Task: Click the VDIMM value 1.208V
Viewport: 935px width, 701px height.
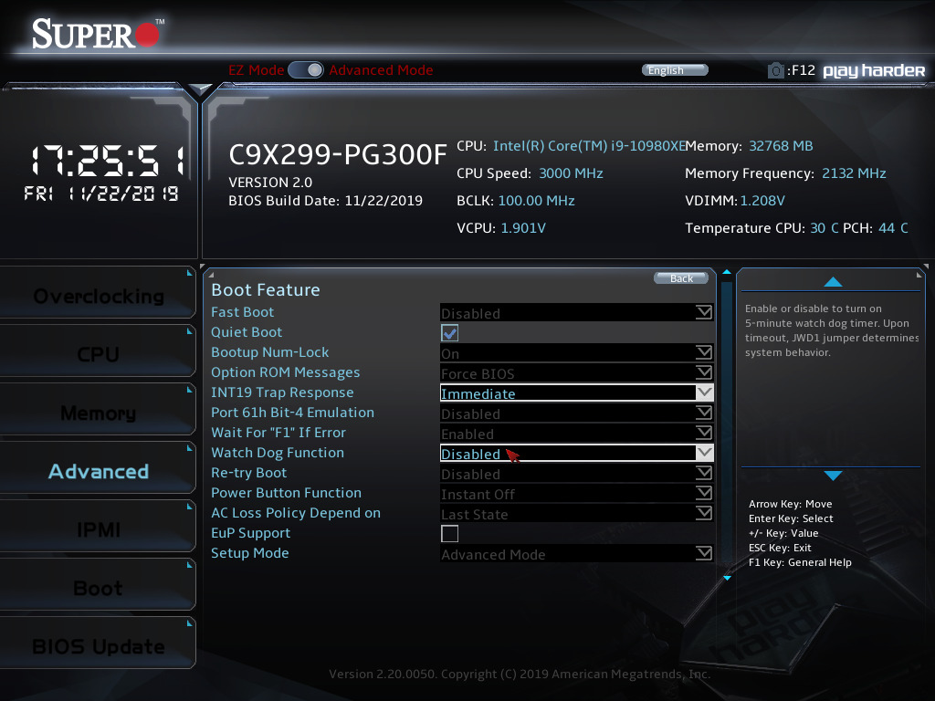Action: [x=762, y=201]
